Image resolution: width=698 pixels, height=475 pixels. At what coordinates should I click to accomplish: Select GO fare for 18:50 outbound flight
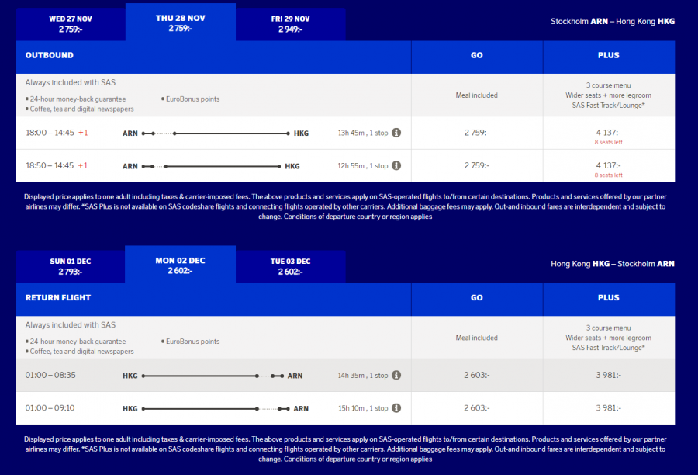477,165
